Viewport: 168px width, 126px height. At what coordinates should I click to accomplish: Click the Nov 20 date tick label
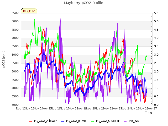91,108
